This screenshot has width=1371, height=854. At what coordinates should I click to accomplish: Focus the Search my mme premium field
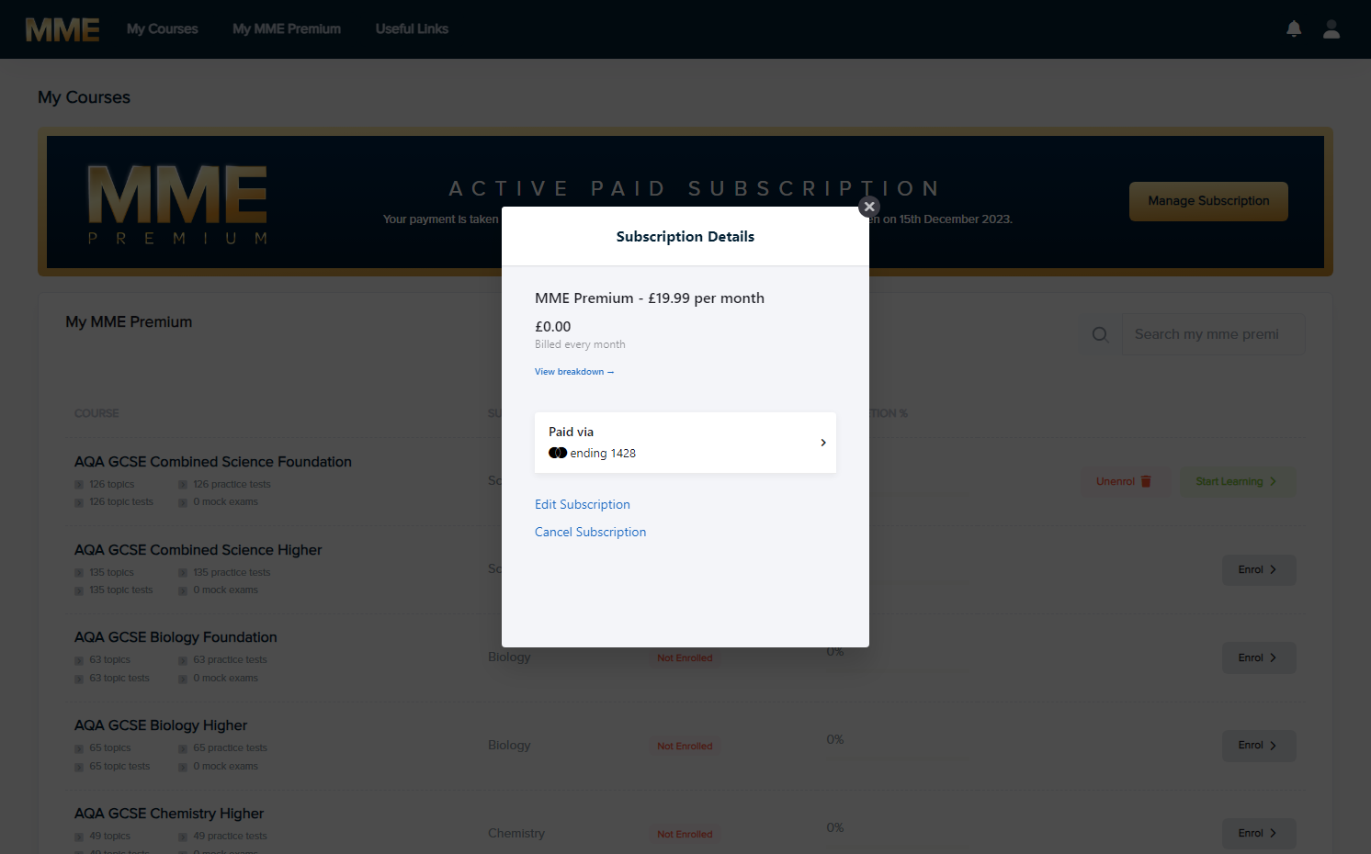(x=1213, y=334)
